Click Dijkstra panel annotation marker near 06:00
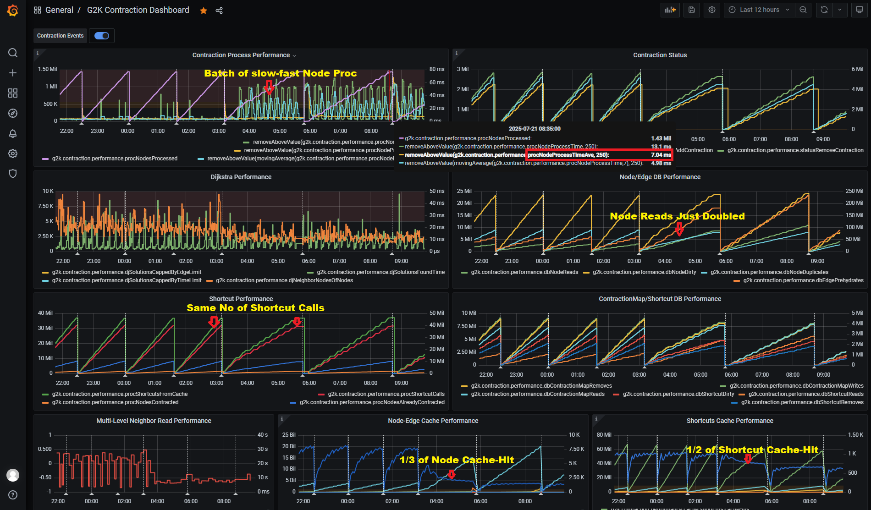This screenshot has height=510, width=871. [x=303, y=253]
